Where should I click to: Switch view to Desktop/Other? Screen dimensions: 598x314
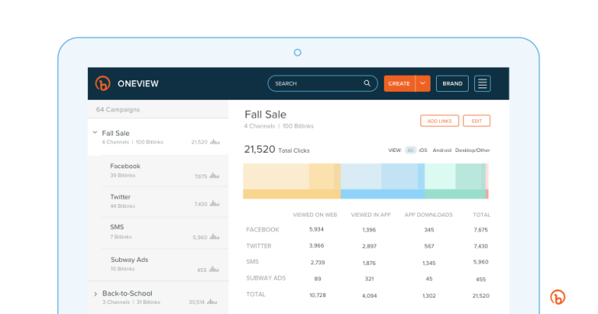tap(473, 150)
